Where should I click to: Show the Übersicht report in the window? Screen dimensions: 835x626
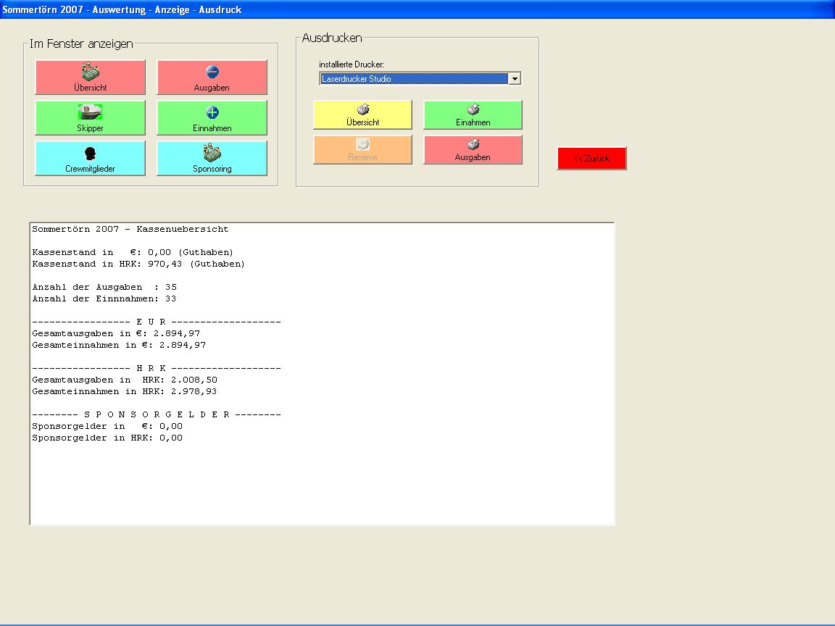(90, 77)
